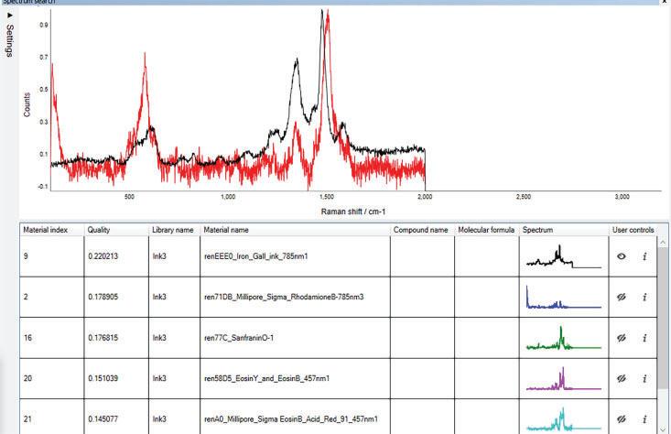Select ren58D5_EosinY_and_EosinB_457nm1 material name
Screen dimensions: 671x434
pyautogui.click(x=266, y=378)
